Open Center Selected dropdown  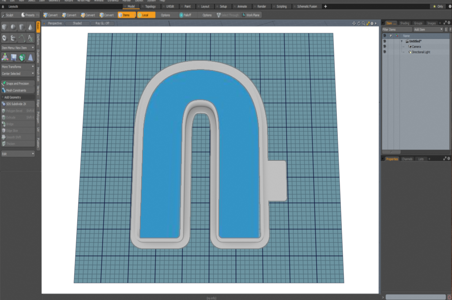[18, 74]
